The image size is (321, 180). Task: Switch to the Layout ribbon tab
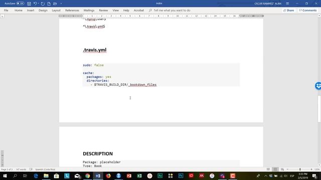click(56, 10)
